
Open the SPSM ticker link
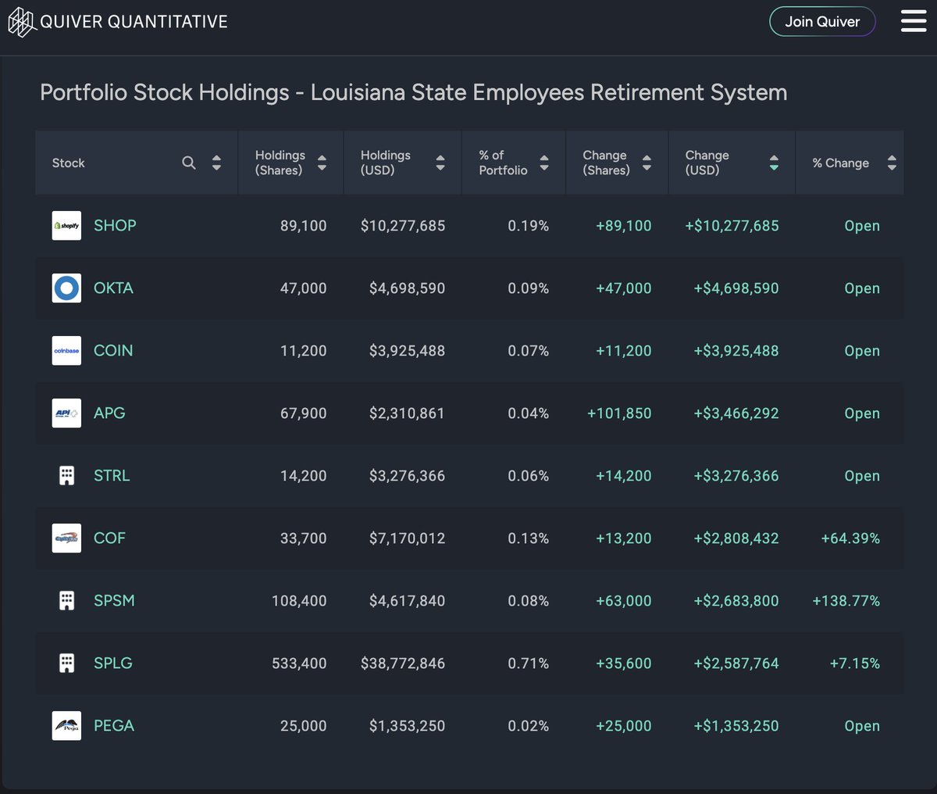coord(114,601)
